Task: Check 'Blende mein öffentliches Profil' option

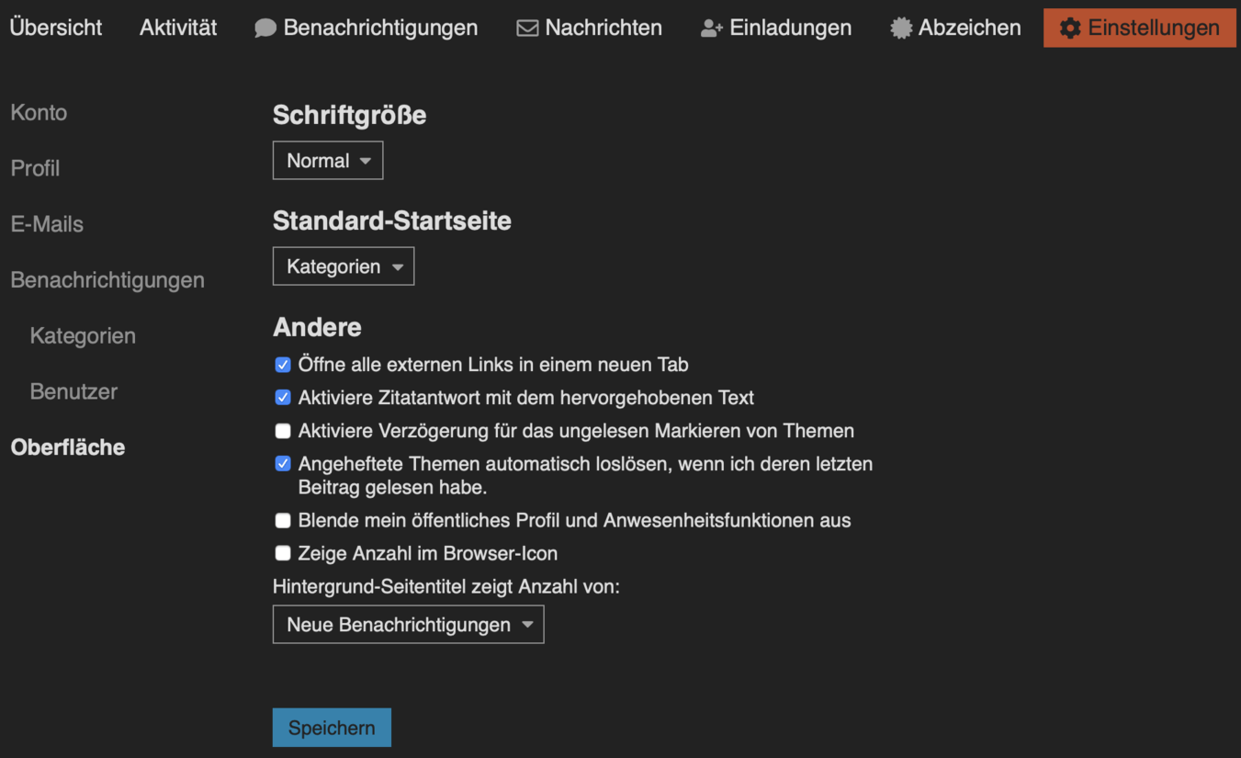Action: [x=283, y=520]
